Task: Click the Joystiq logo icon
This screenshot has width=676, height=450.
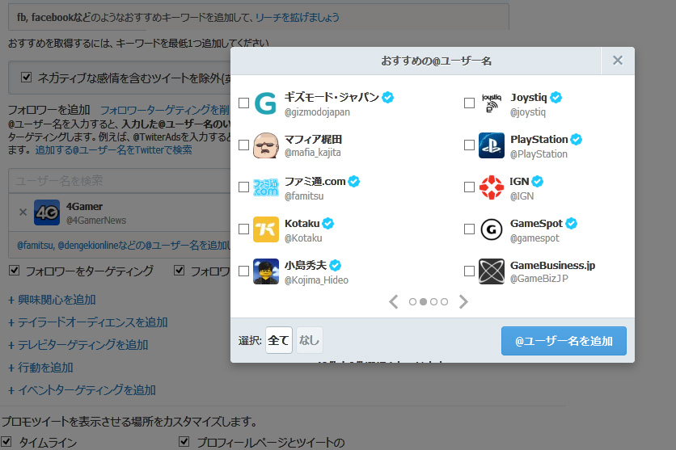Action: coord(492,103)
